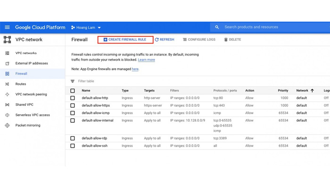Click the project selector icon beside Hoang Lam
Image resolution: width=330 pixels, height=188 pixels.
pyautogui.click(x=73, y=27)
